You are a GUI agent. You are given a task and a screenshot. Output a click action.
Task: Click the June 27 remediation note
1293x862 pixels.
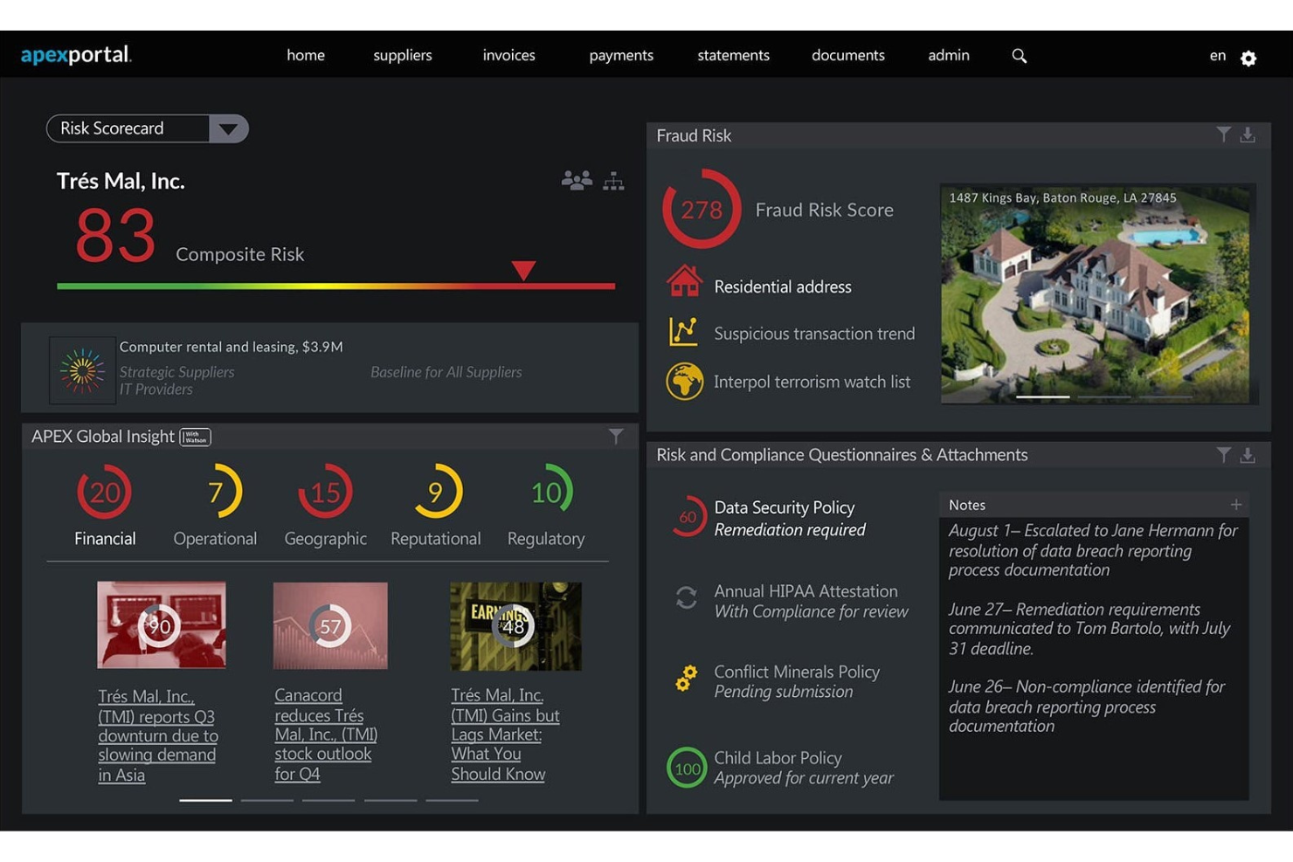coord(1089,629)
